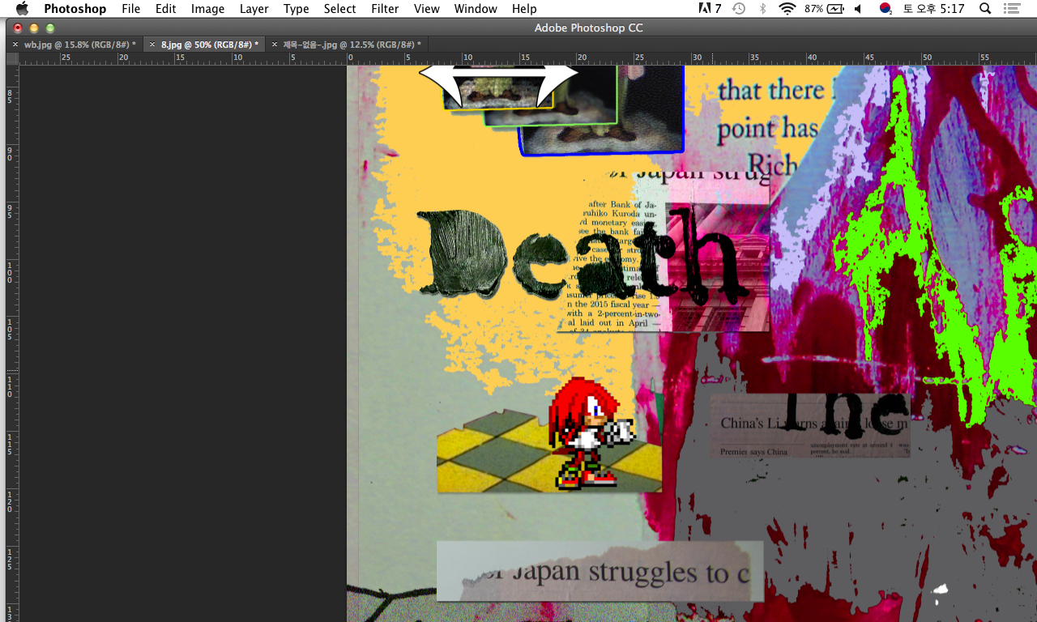Close the 8.jpg document tab
This screenshot has height=622, width=1037.
pos(152,45)
